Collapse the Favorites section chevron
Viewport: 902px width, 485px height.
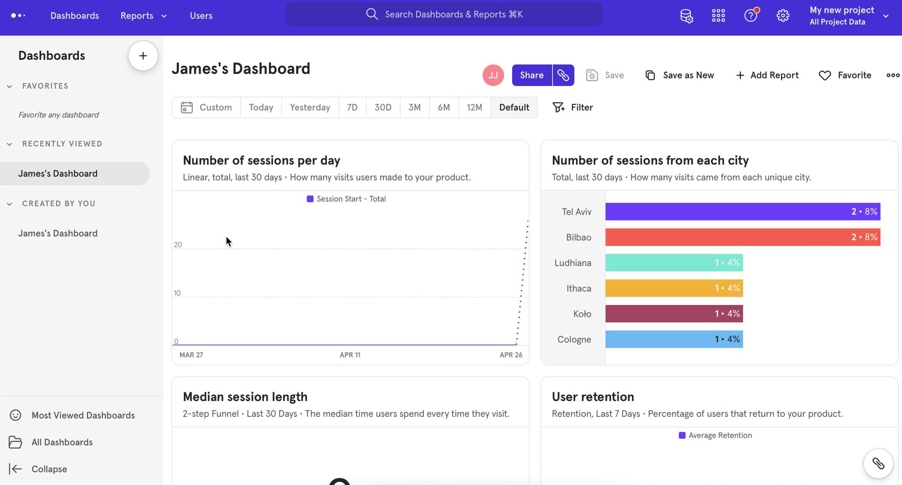point(9,86)
